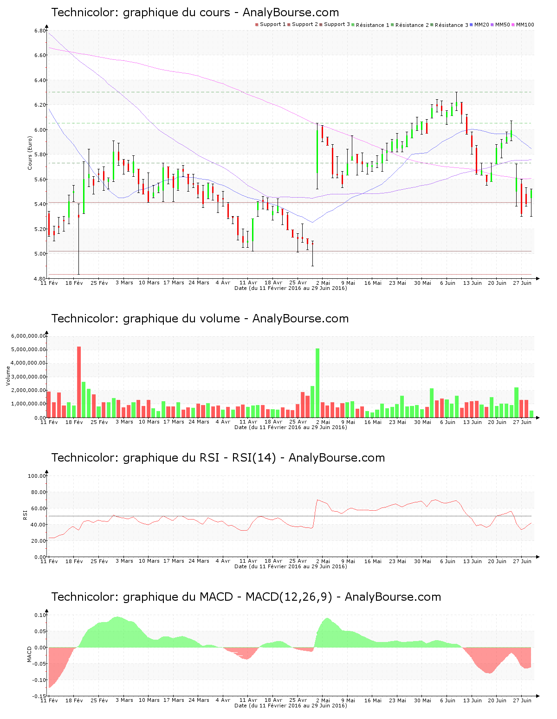This screenshot has width=557, height=719.
Task: Click the date range caption under MACD chart
Action: (x=291, y=706)
